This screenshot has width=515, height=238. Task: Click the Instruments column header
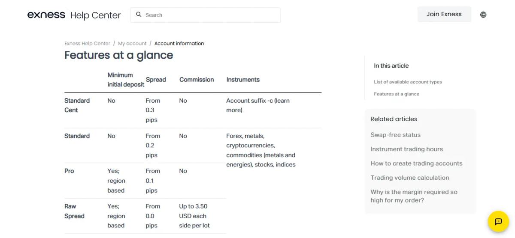[243, 80]
